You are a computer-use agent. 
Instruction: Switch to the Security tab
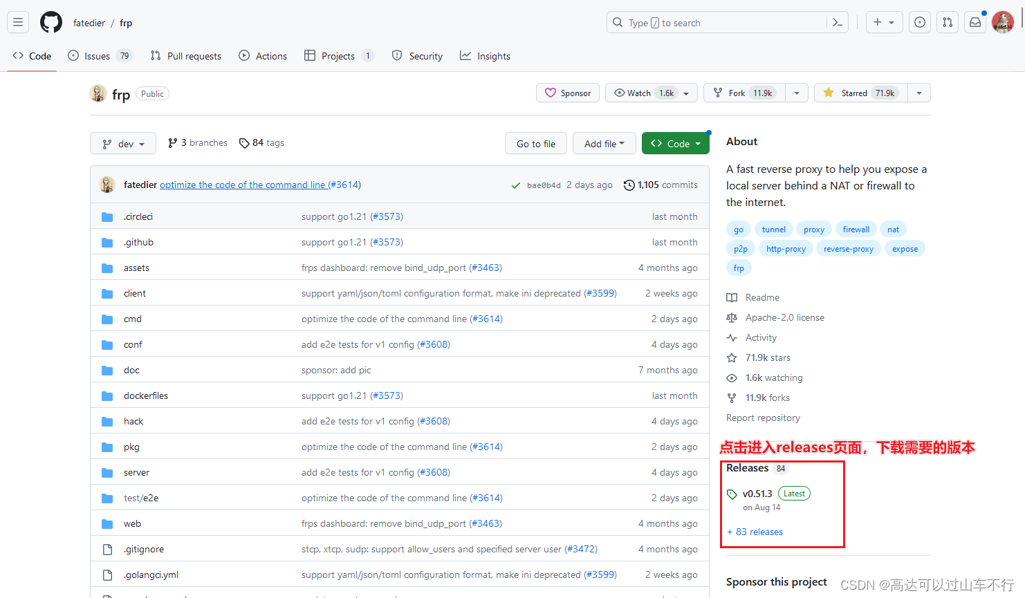point(417,56)
